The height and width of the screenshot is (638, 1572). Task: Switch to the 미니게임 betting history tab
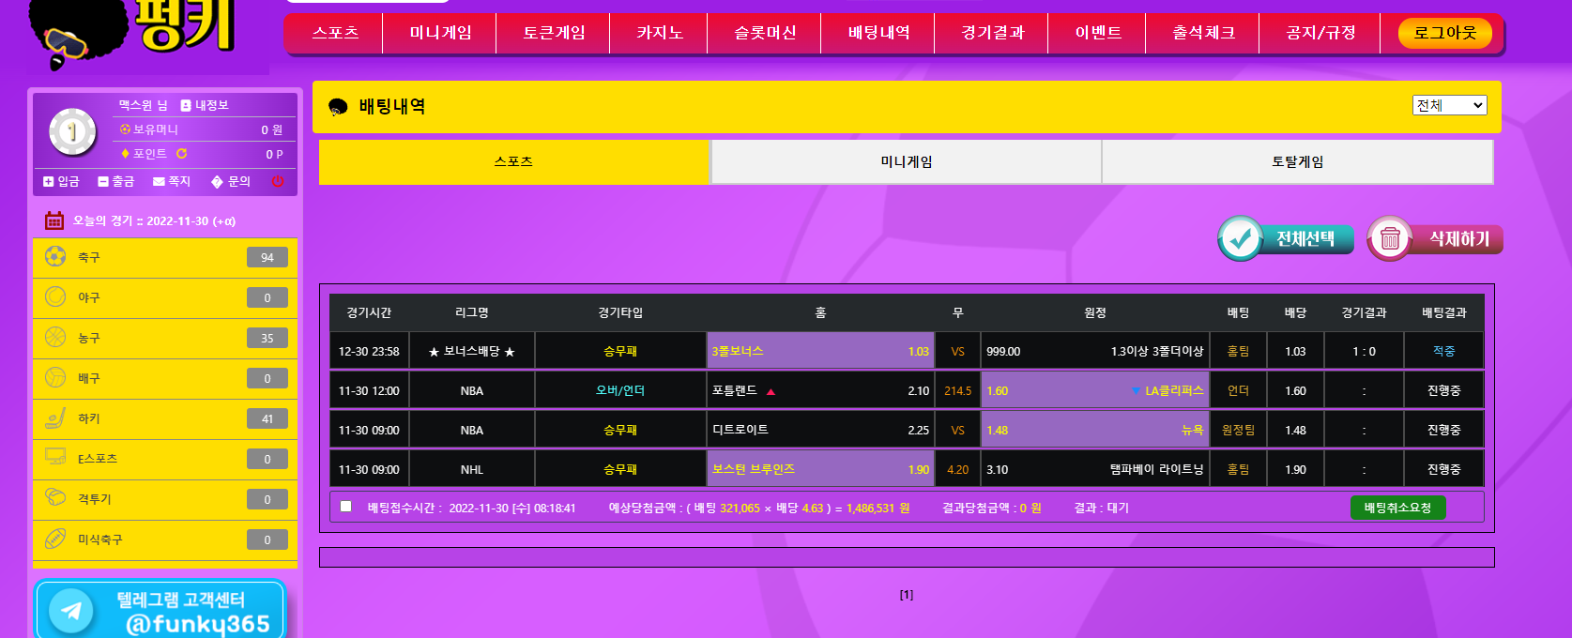tap(906, 161)
